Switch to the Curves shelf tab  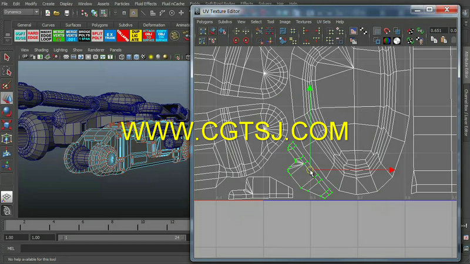tap(48, 25)
